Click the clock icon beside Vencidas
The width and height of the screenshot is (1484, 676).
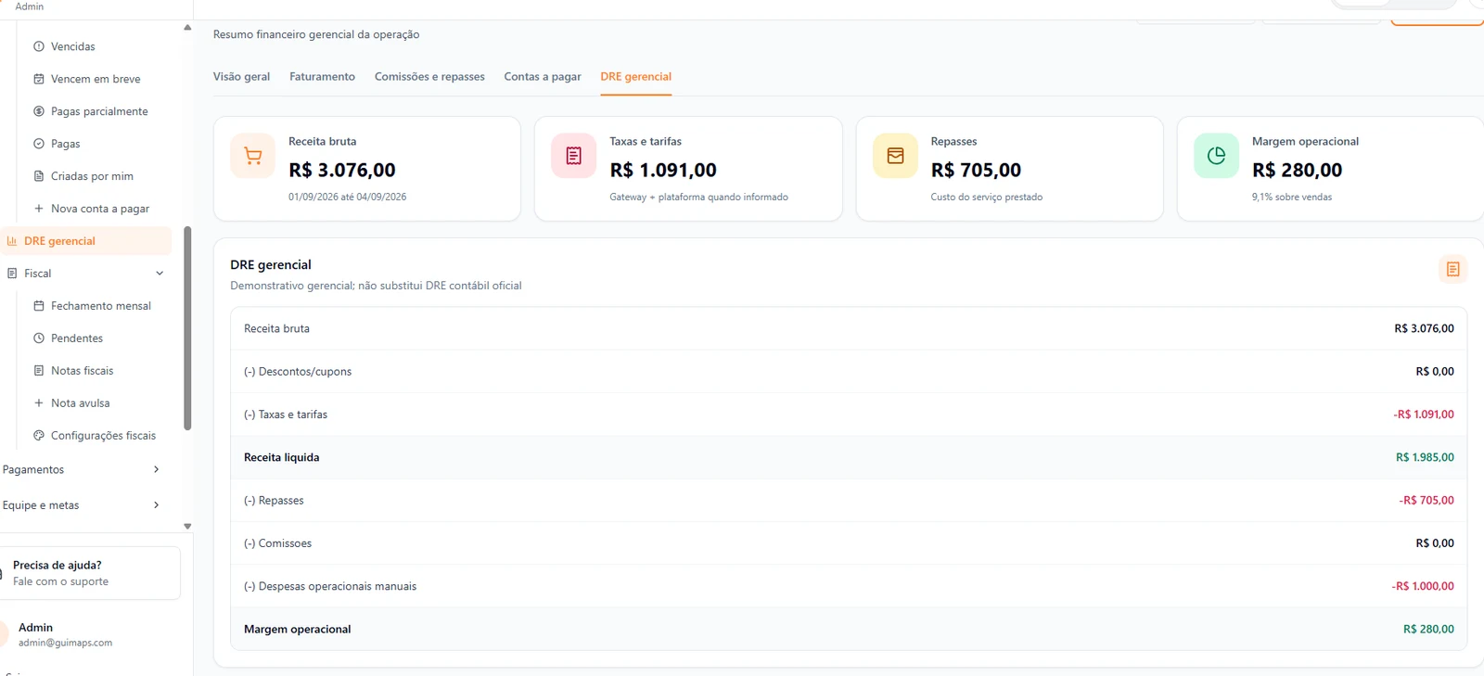pyautogui.click(x=39, y=46)
